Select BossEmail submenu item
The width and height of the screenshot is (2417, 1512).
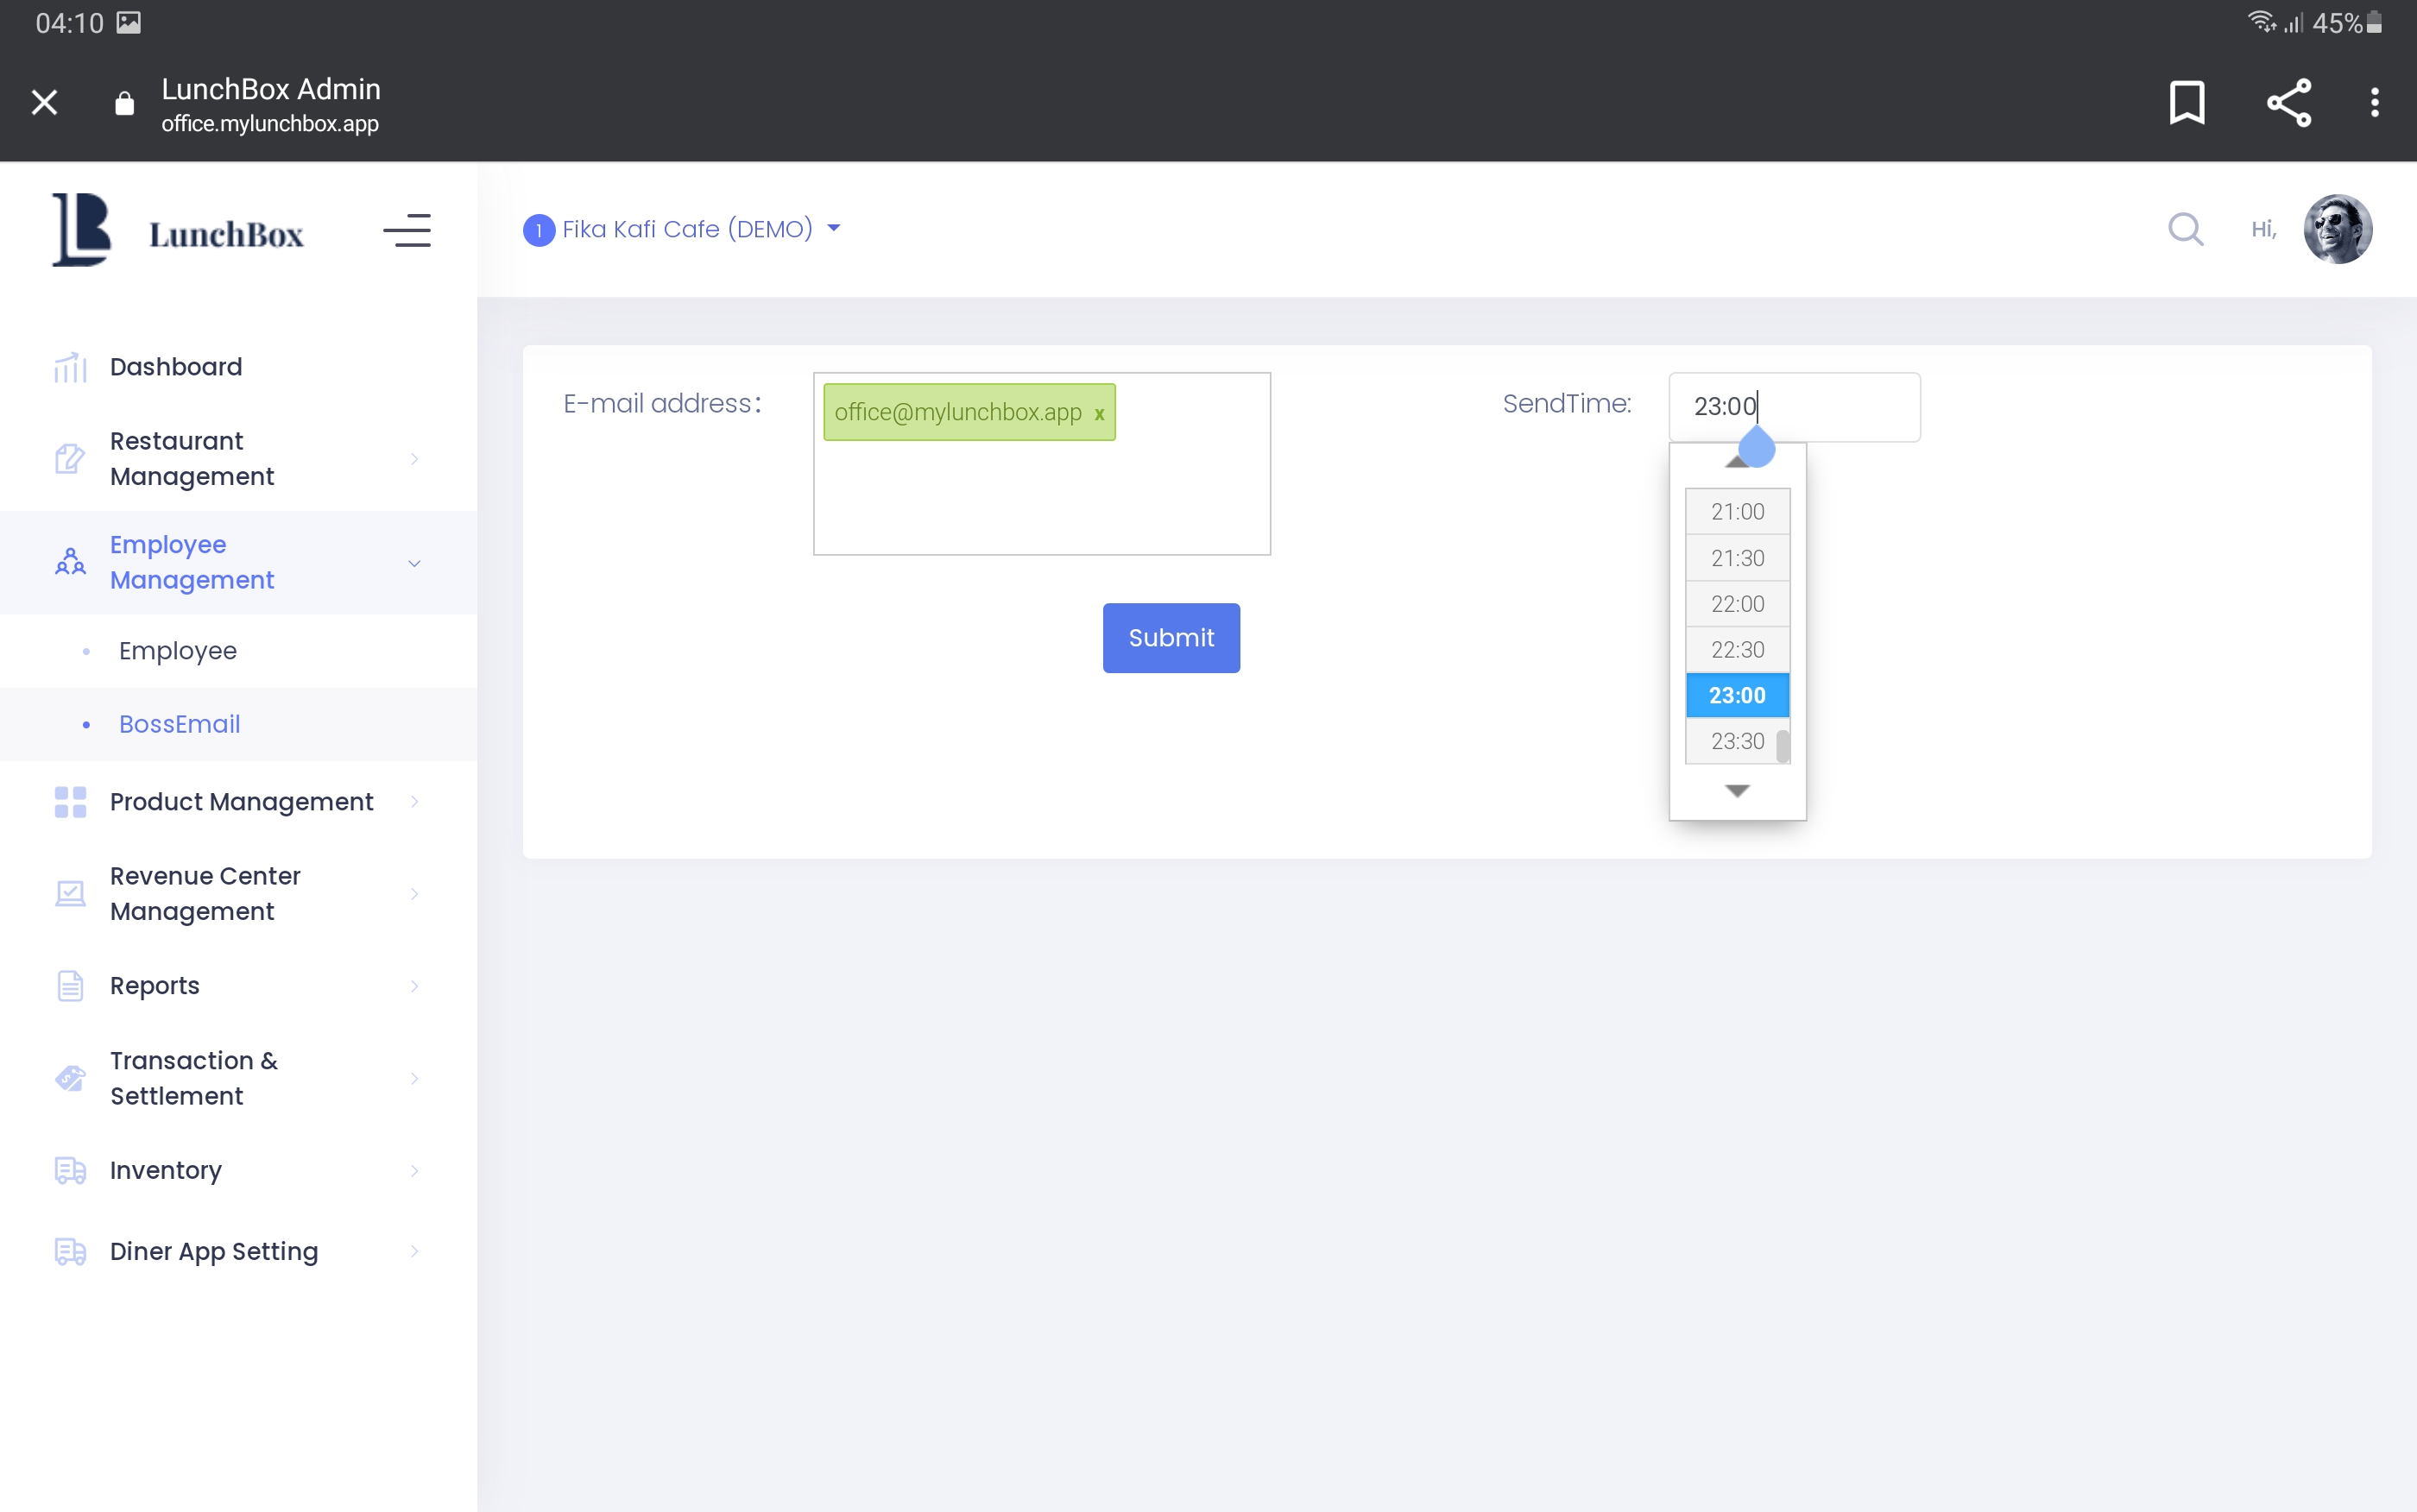[x=180, y=724]
